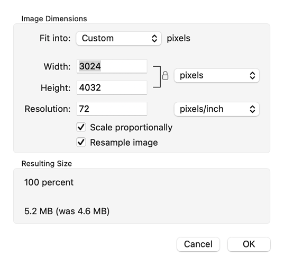Click the Resample image label text
Viewport: 284px width, 265px height.
pos(124,143)
